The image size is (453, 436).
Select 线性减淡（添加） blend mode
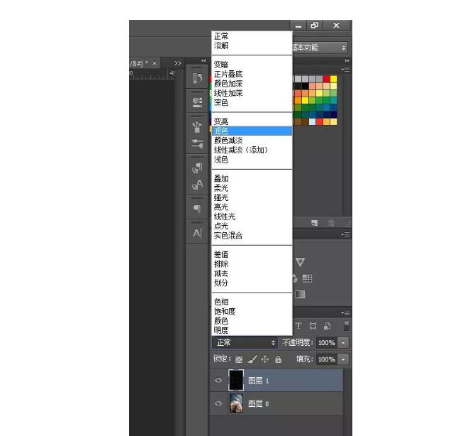click(x=241, y=150)
